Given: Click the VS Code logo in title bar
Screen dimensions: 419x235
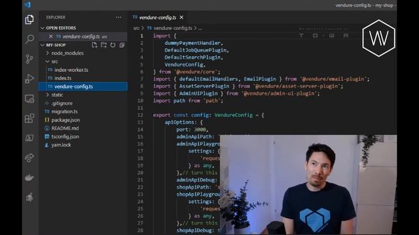Looking at the screenshot, I should tap(27, 5).
